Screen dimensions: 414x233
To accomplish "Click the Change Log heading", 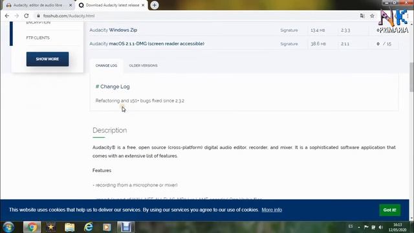I will click(x=113, y=87).
